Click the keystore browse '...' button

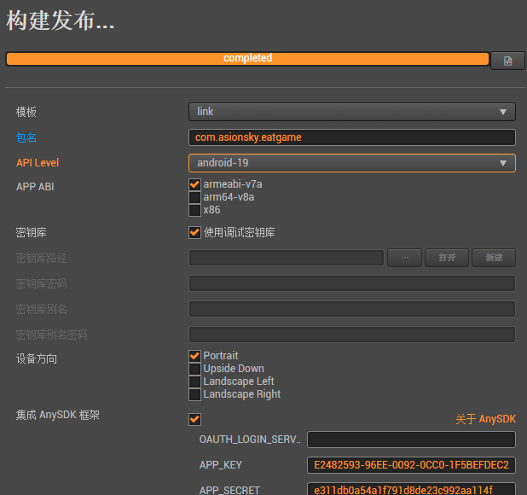pyautogui.click(x=405, y=258)
